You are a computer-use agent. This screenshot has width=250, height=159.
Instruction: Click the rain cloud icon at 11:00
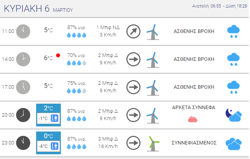[233, 31]
